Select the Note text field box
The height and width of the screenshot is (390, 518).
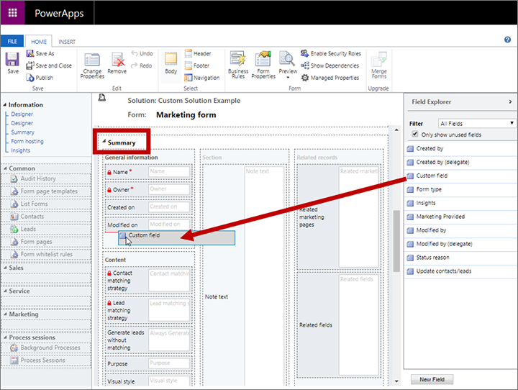pos(264,276)
